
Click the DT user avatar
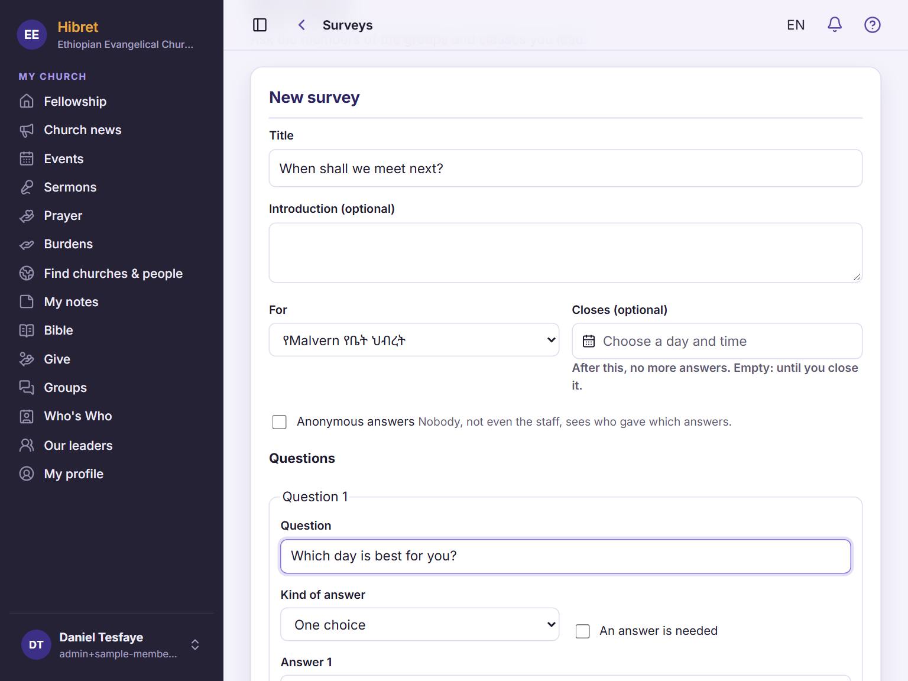[x=36, y=645]
